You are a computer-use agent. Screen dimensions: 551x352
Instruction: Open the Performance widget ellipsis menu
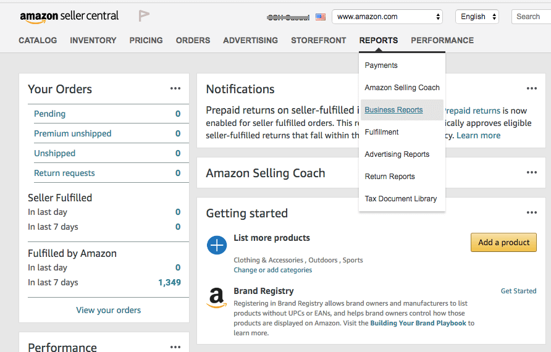coord(175,347)
